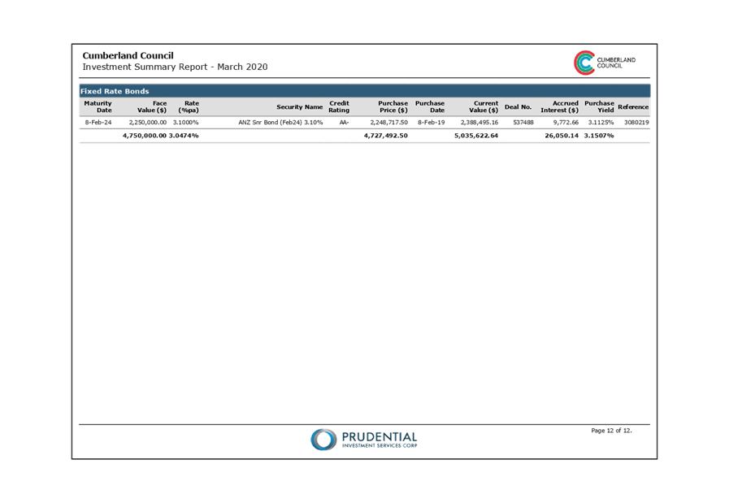This screenshot has height=503, width=729.
Task: Click the Cumberland Council logo icon
Action: pyautogui.click(x=584, y=63)
